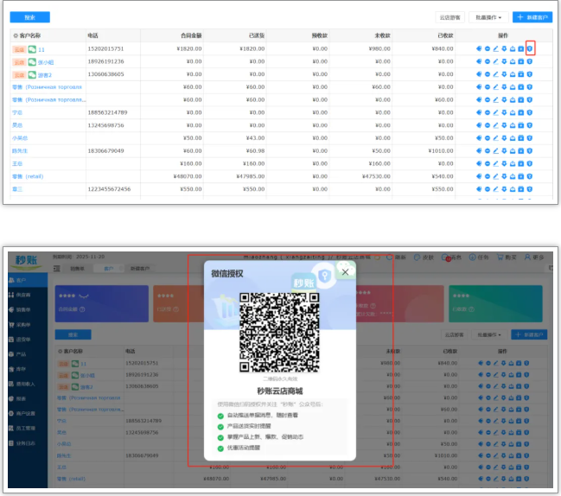Click the pencil edit icon for 王总 in upper table
Image resolution: width=561 pixels, height=496 pixels.
coord(495,164)
